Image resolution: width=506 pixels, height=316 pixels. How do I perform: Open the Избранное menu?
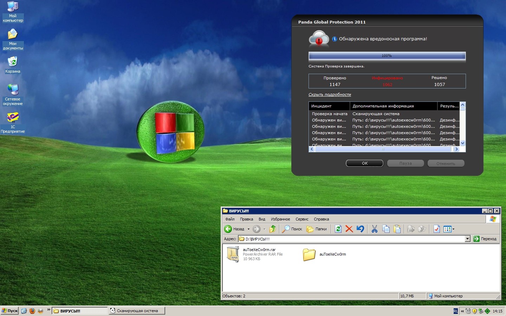coord(280,219)
